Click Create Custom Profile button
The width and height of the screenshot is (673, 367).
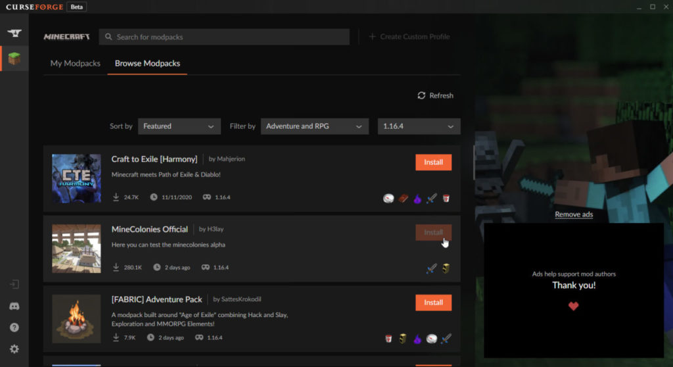point(409,37)
